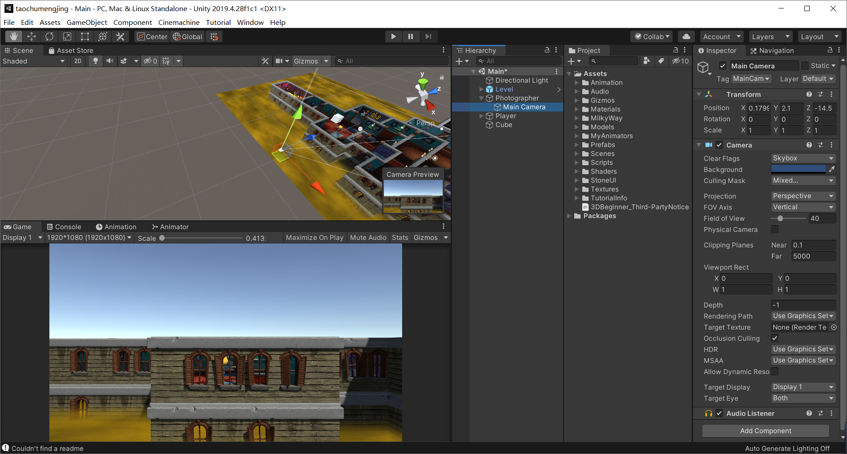
Task: Open the Layers dropdown
Action: pyautogui.click(x=770, y=36)
